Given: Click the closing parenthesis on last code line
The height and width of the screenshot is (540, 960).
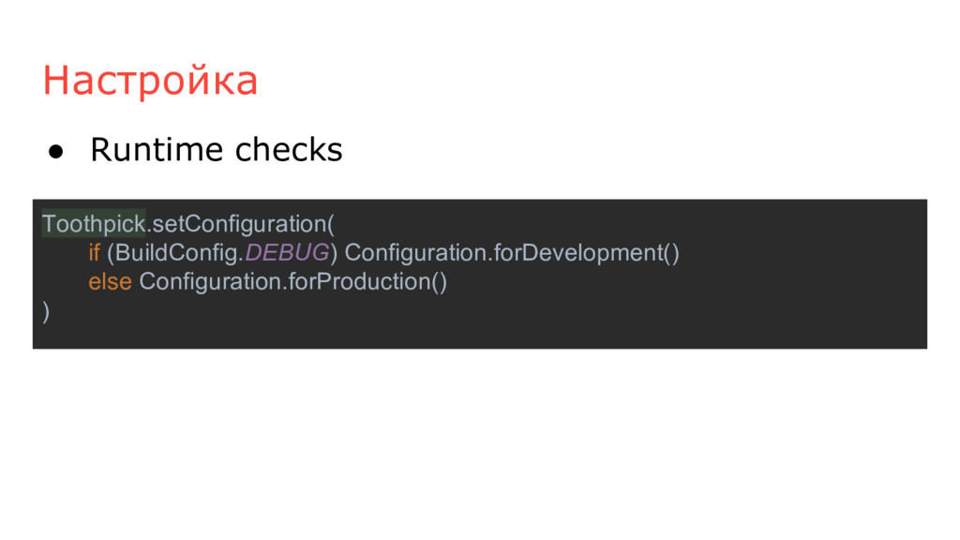Looking at the screenshot, I should [x=46, y=311].
